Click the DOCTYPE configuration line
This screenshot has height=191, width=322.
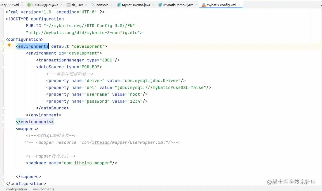coord(35,19)
